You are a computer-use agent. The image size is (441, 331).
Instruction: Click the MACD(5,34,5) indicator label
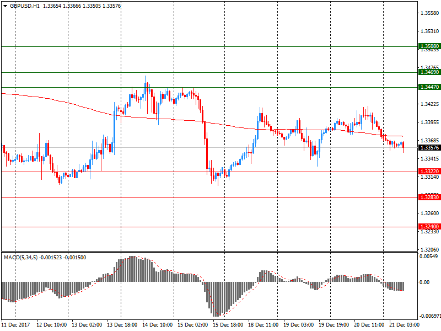(20, 257)
